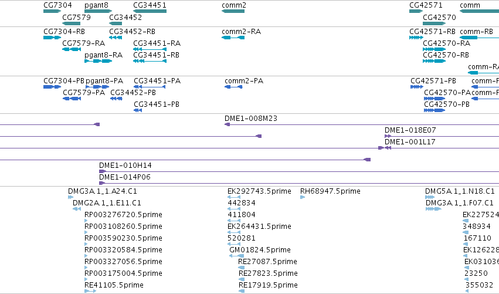Open the 355032 EST feature

coord(467,291)
